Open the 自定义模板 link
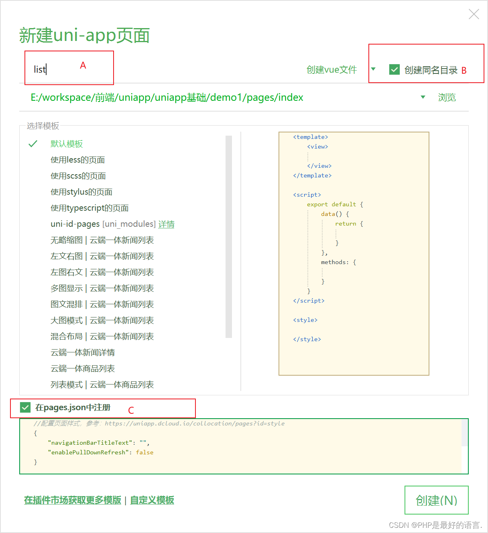Viewport: 488px width, 533px height. (x=151, y=500)
